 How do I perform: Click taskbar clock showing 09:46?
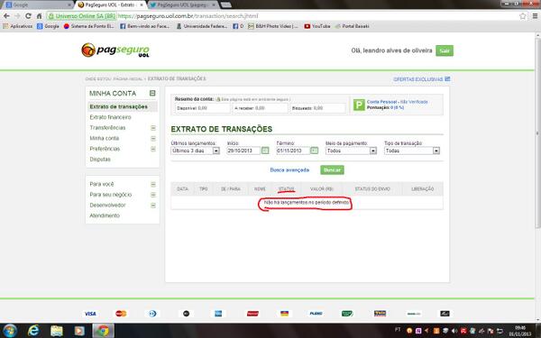pos(520,331)
